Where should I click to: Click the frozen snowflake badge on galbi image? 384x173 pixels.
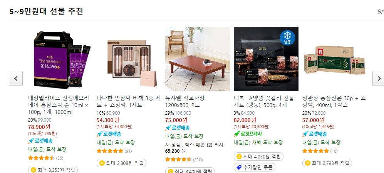287,38
